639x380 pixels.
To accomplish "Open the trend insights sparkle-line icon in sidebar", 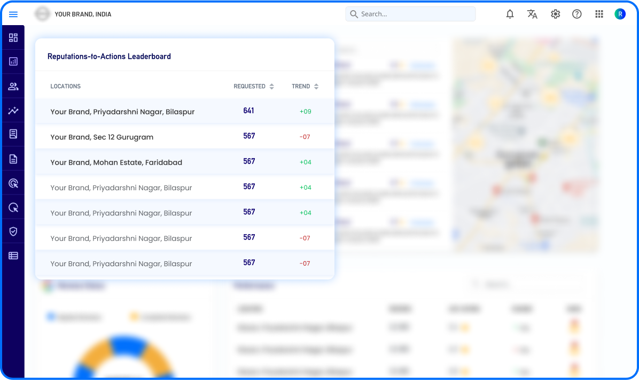I will [x=13, y=111].
